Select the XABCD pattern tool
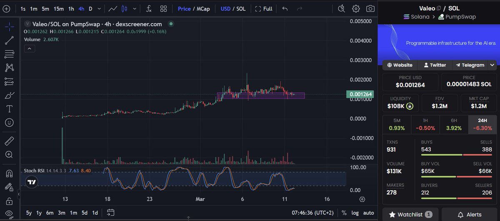The height and width of the screenshot is (221, 500). [10, 68]
